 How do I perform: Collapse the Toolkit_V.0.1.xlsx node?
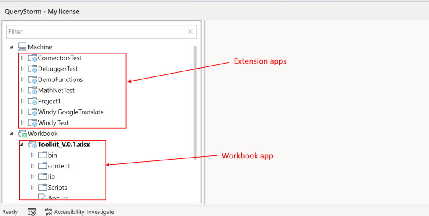click(22, 145)
